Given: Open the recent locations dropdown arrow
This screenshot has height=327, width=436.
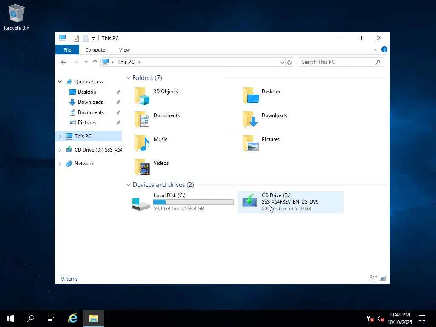Looking at the screenshot, I should coord(86,62).
